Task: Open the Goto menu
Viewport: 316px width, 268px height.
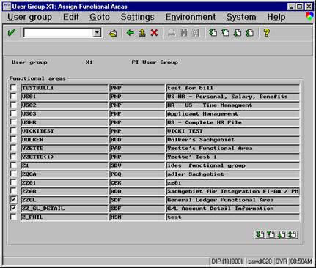Action: point(100,17)
